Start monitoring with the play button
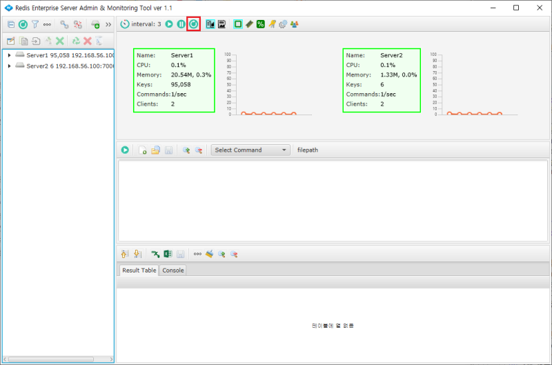Screen dimensions: 552x365 (x=169, y=24)
